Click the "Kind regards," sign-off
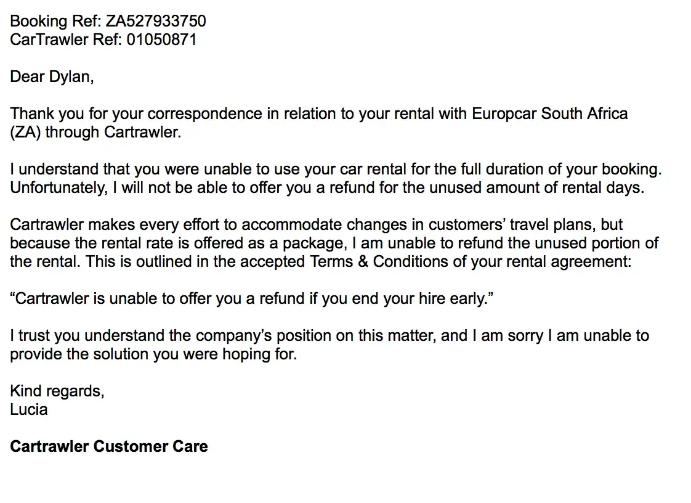The width and height of the screenshot is (691, 503). (57, 391)
